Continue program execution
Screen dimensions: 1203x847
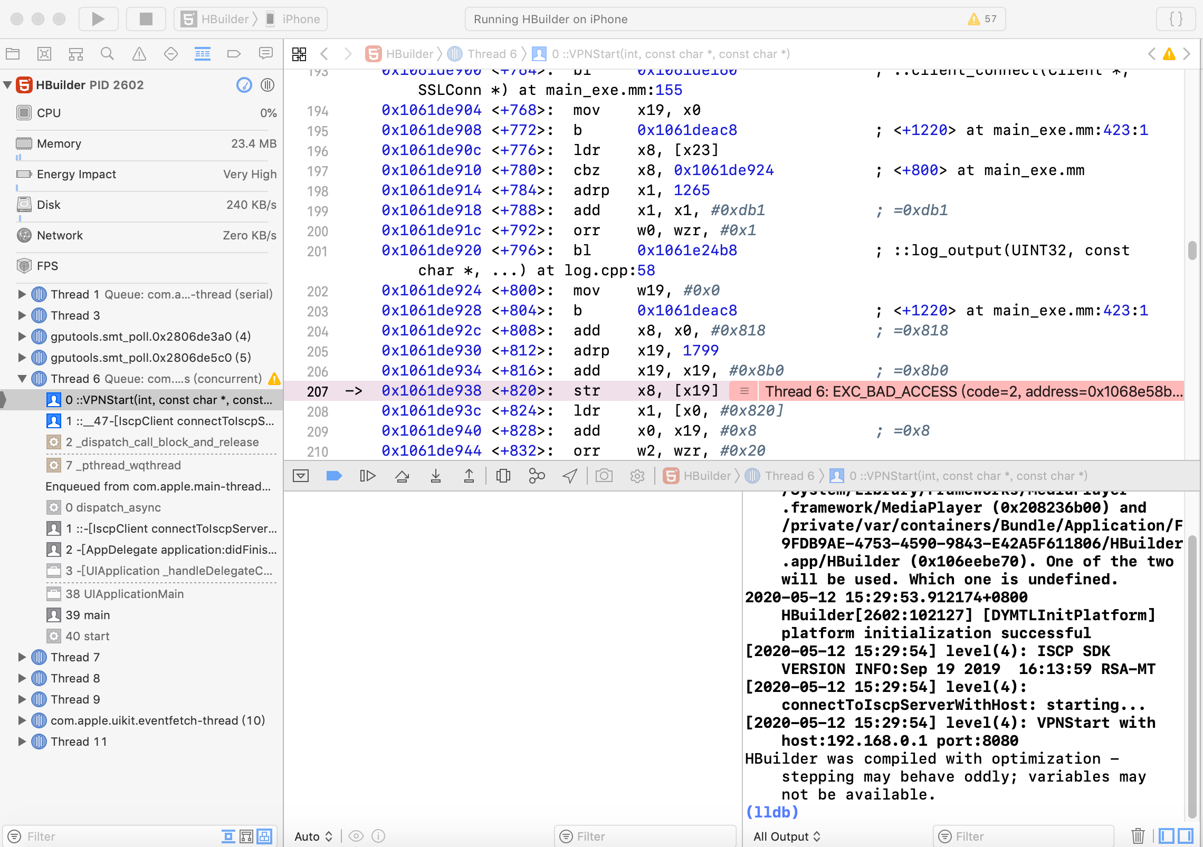(368, 476)
